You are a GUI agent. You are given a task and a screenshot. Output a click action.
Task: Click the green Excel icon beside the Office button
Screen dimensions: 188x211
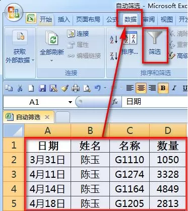click(31, 19)
